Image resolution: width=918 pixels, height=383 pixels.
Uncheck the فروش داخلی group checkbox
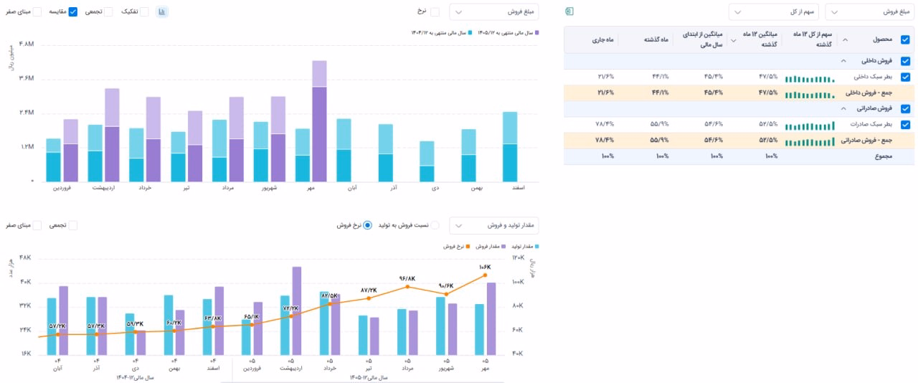click(905, 62)
